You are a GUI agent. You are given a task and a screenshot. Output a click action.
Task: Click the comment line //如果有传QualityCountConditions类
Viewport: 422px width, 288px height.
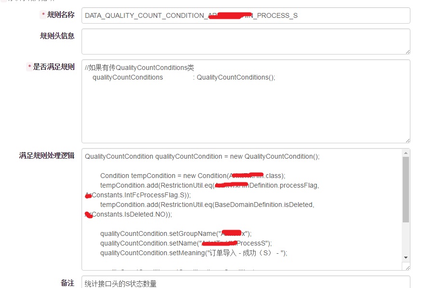(139, 68)
